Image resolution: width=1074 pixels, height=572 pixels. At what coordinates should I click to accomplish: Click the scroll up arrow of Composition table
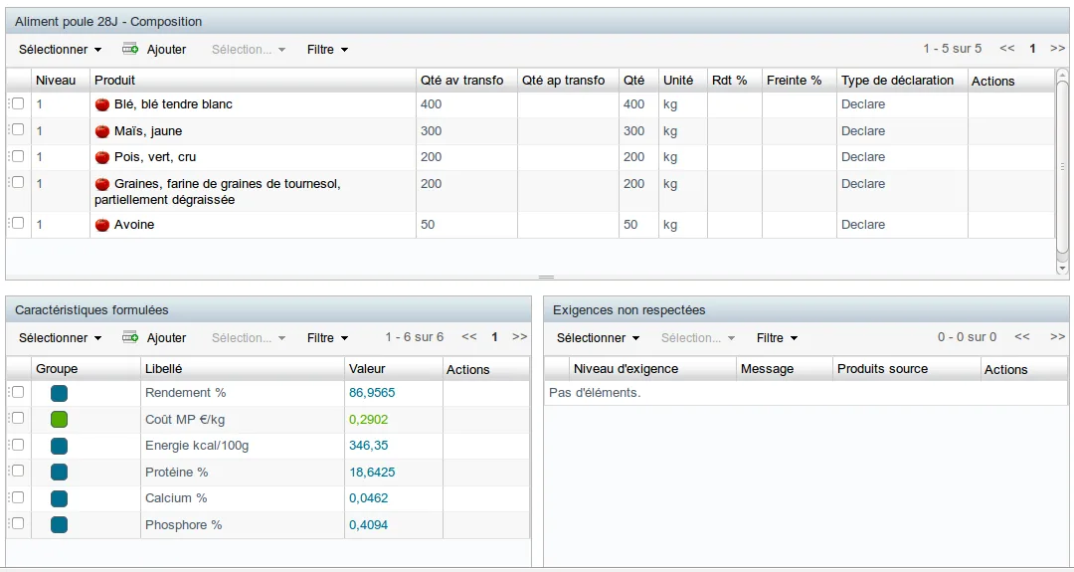(1062, 74)
